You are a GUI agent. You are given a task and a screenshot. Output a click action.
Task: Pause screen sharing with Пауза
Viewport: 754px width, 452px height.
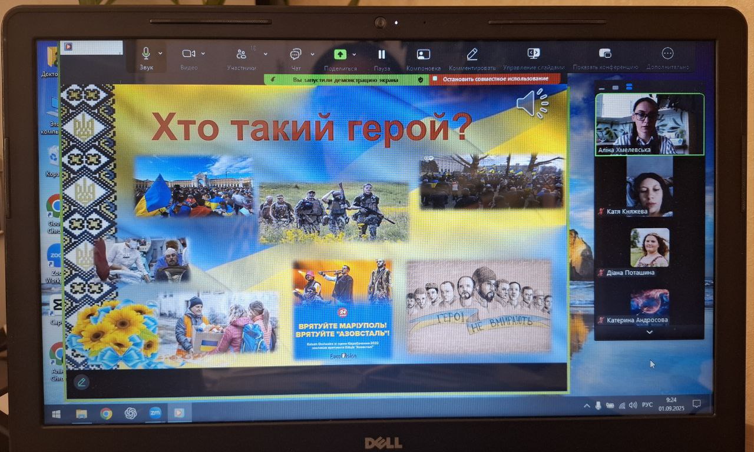pos(382,54)
